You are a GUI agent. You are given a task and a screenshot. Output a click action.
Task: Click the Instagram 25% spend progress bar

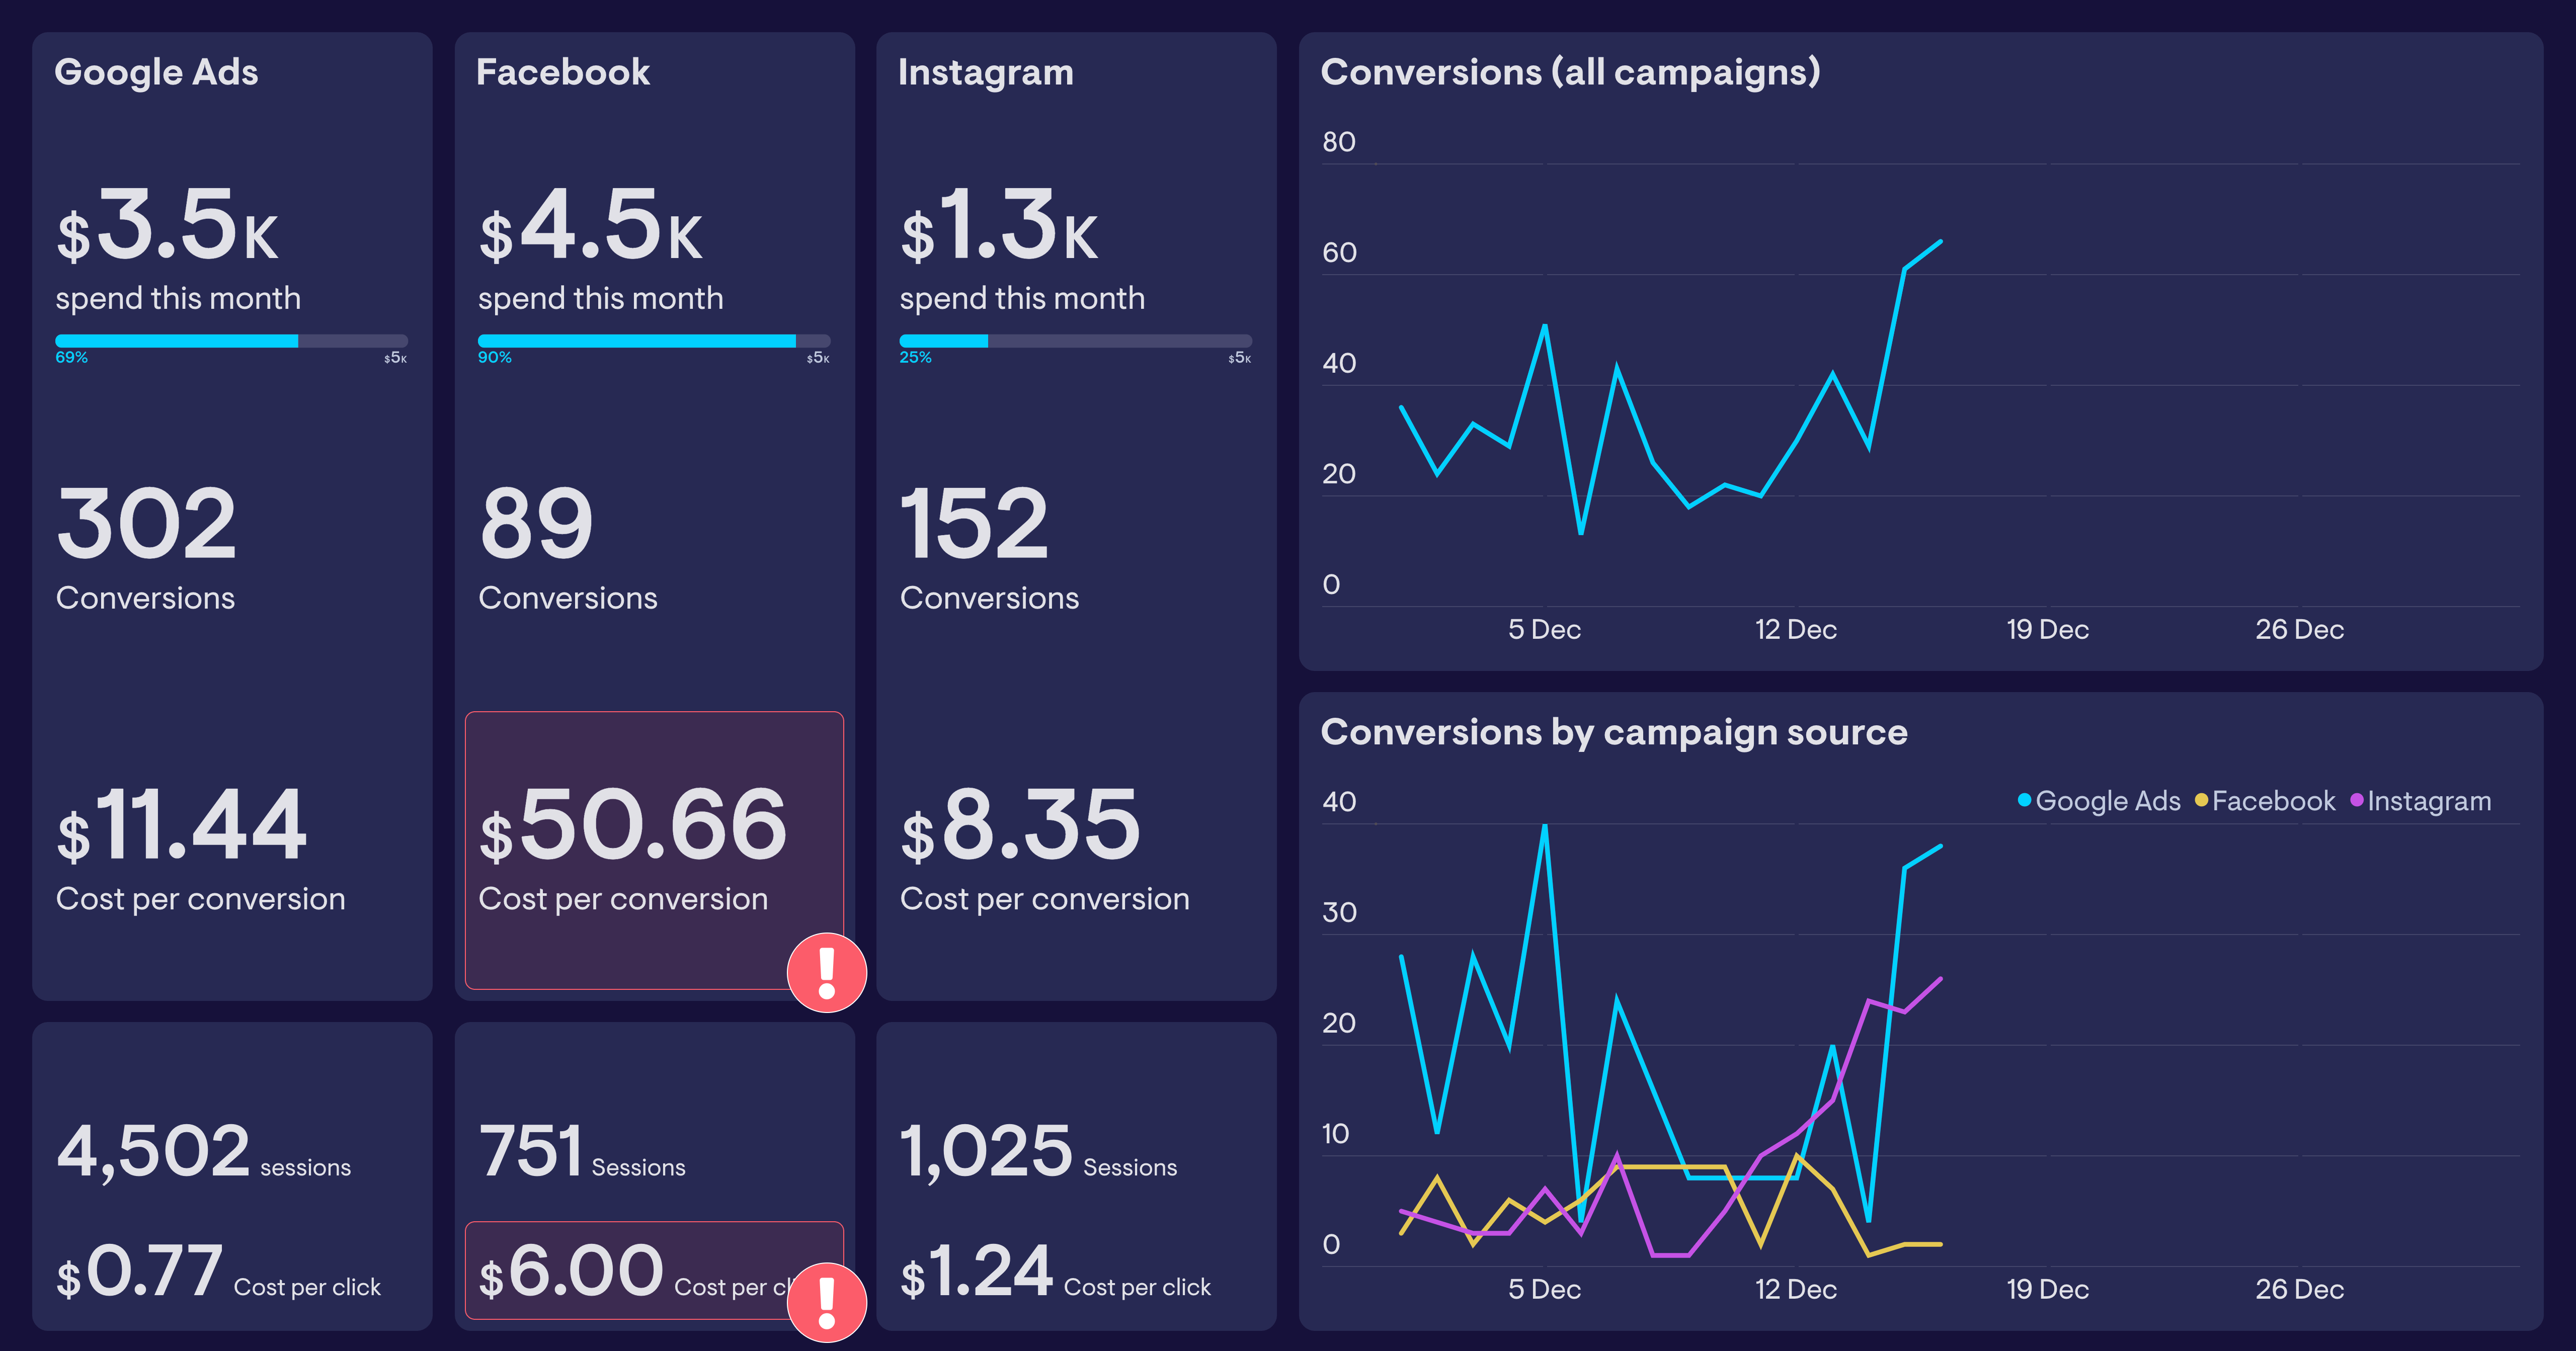(x=1075, y=341)
